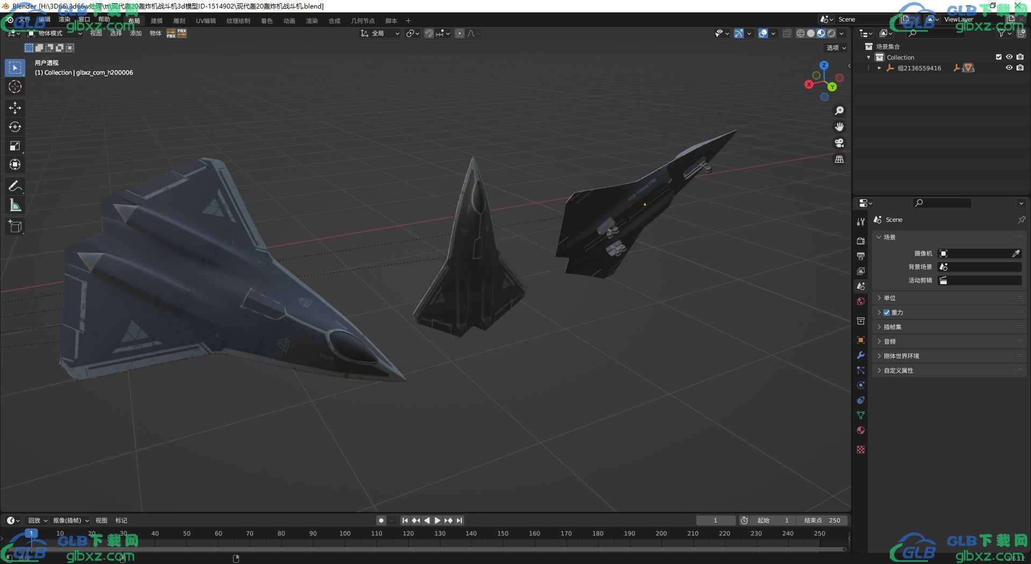Viewport: 1031px width, 564px height.
Task: Switch to the UV编辑 workspace tab
Action: tap(206, 21)
